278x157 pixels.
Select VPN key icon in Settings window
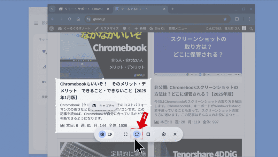coord(44,82)
